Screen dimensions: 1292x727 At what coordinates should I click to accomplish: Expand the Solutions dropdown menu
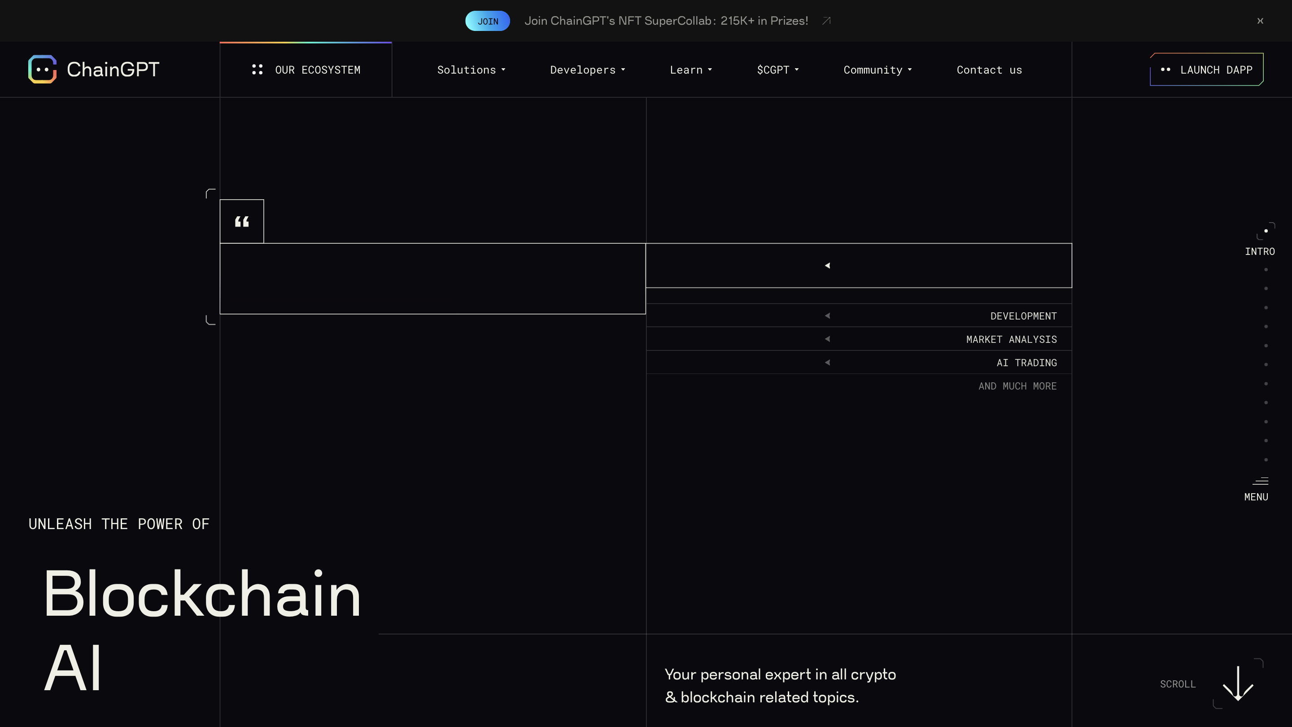click(471, 70)
